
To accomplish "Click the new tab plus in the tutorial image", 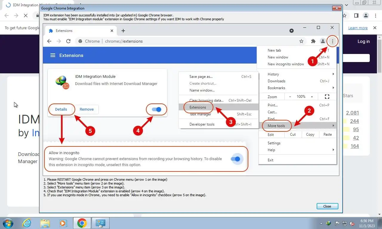I will coord(123,30).
